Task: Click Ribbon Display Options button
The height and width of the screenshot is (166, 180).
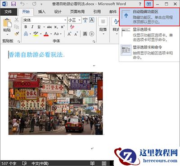Action: tap(148, 4)
